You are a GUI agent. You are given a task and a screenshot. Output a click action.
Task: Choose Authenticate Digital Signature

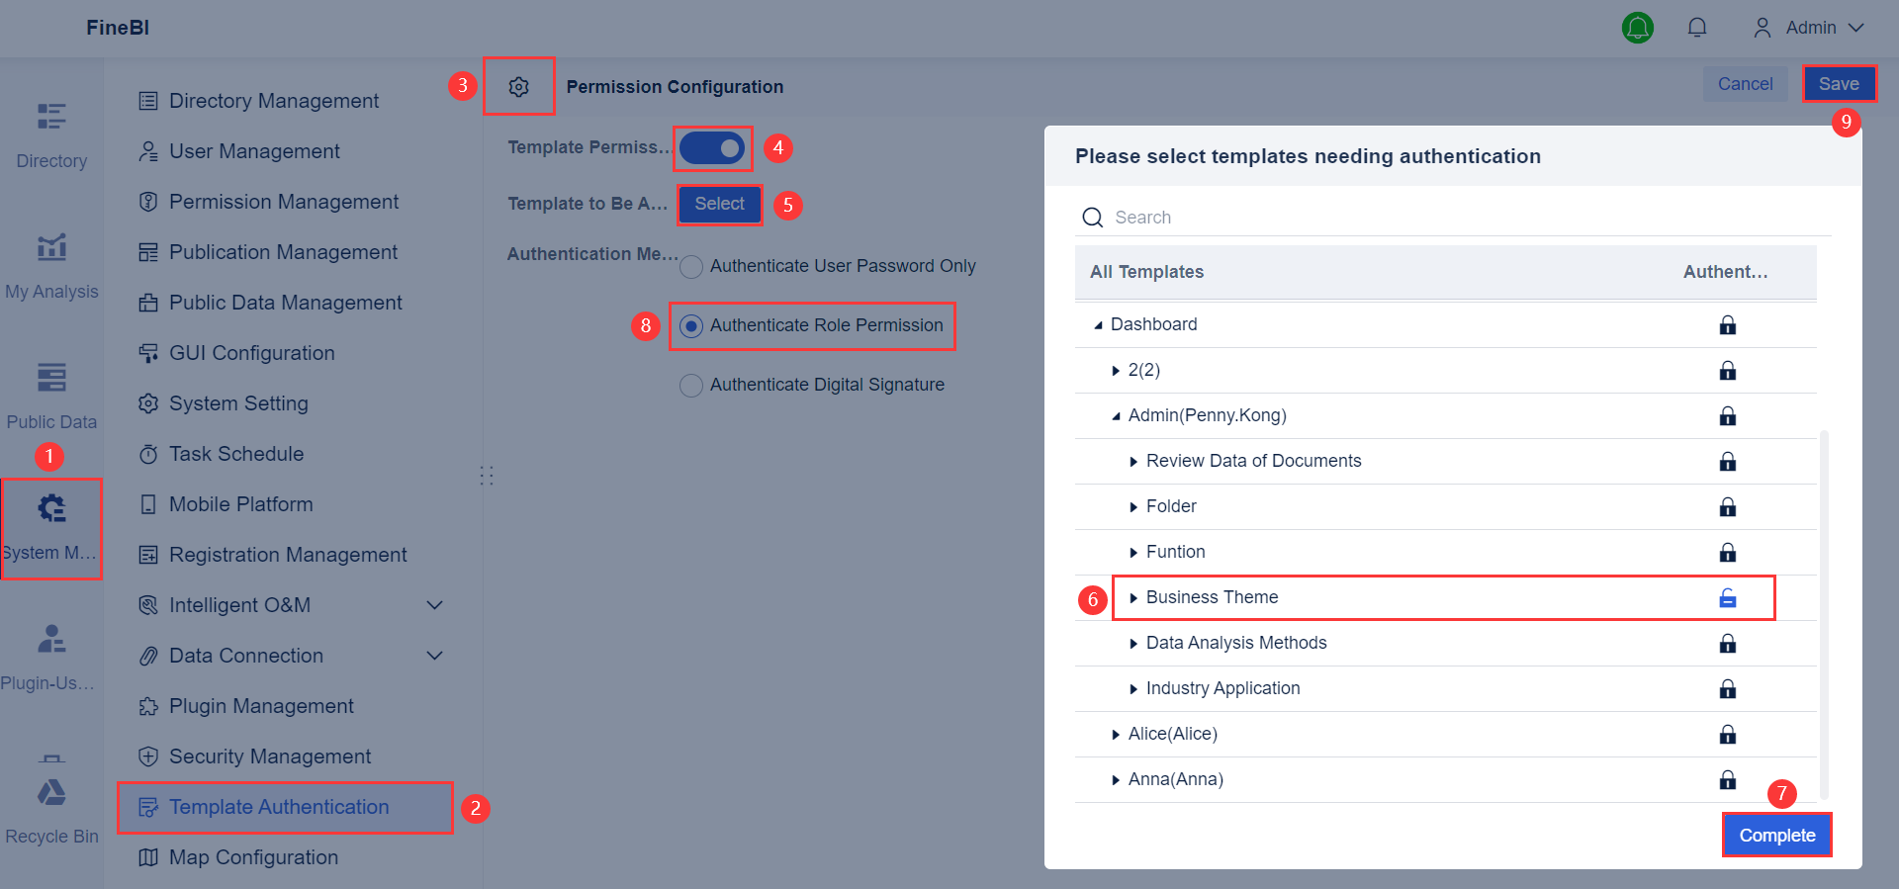(x=690, y=385)
